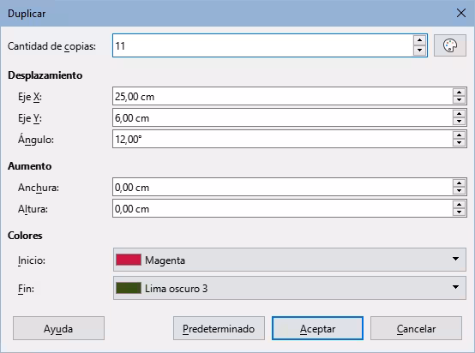Focus the Cantidad de copias input field

(x=262, y=45)
